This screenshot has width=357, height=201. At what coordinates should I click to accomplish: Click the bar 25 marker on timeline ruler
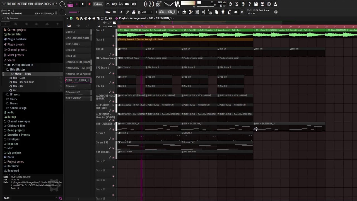pos(254,27)
